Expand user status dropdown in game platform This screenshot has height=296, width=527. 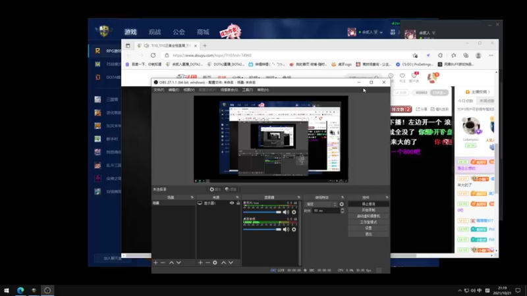[381, 32]
